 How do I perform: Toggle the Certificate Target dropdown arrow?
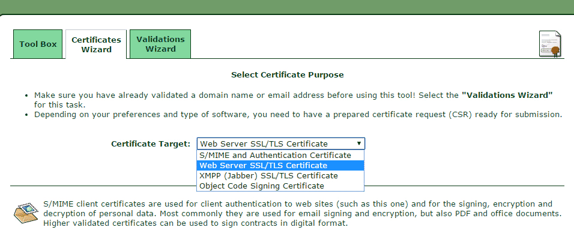[x=359, y=143]
